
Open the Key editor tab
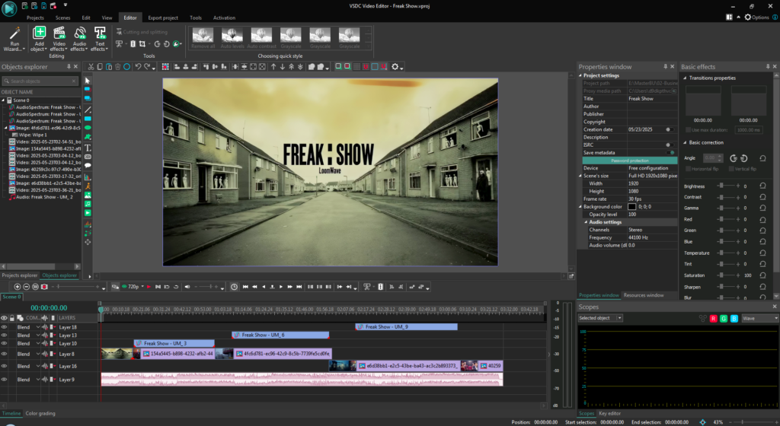[609, 414]
